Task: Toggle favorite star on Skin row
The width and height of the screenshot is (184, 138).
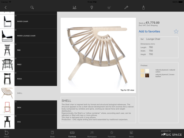Action: (16, 102)
